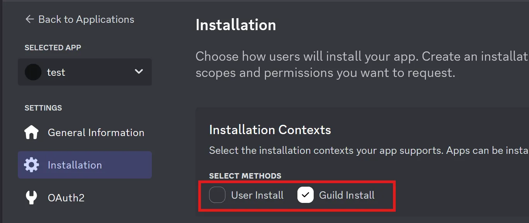
Task: Click the test app name text
Action: click(x=57, y=72)
